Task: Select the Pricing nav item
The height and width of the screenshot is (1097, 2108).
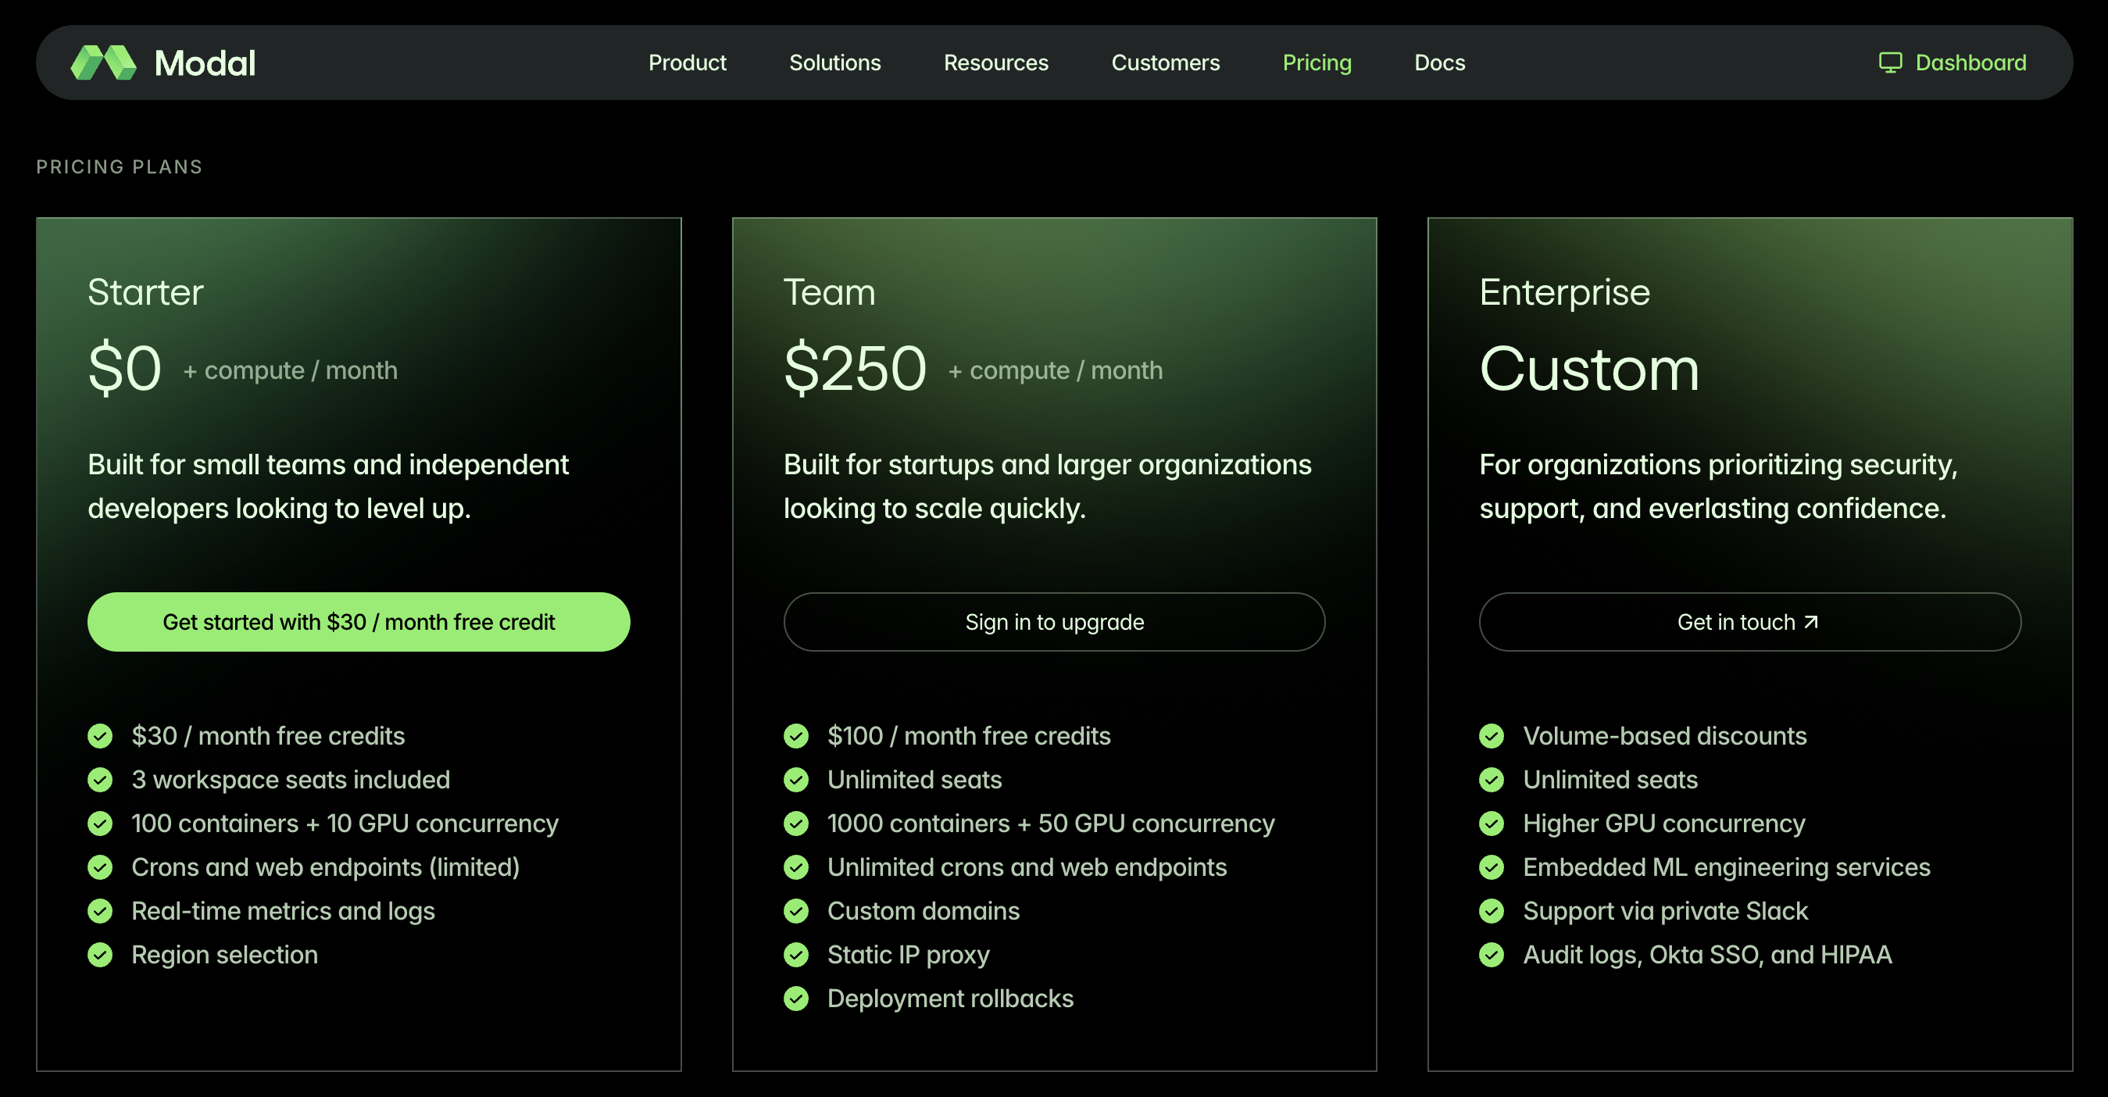Action: (1316, 63)
